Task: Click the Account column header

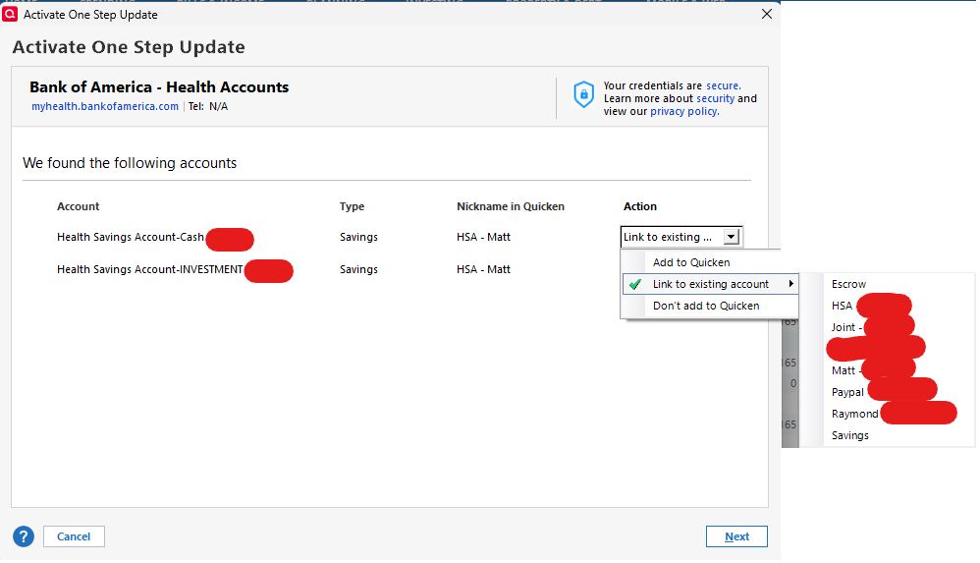Action: (79, 206)
